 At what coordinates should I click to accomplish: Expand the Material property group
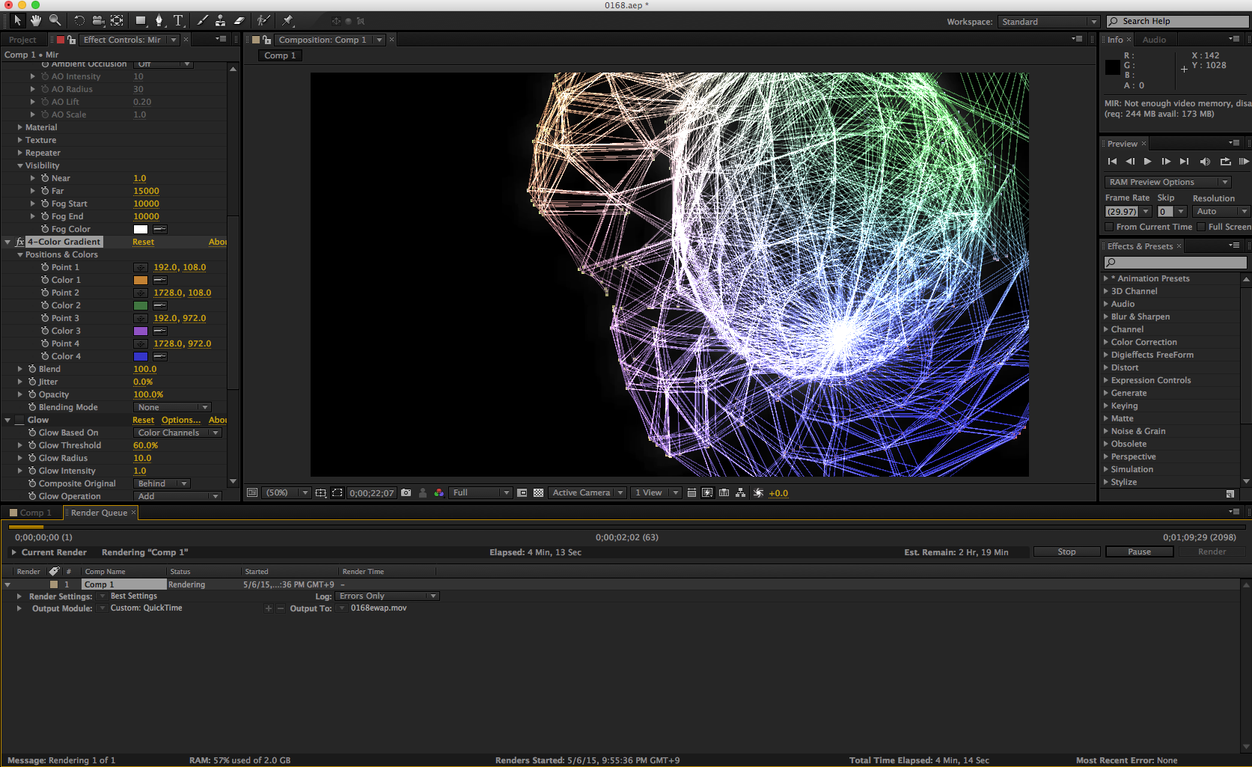[x=19, y=126]
